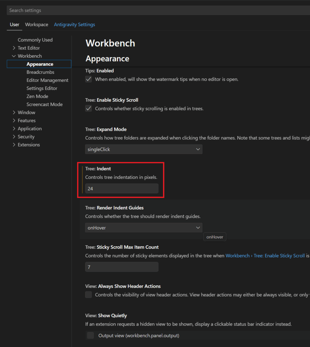Collapse the Workbench tree section
310x347 pixels.
click(x=14, y=56)
